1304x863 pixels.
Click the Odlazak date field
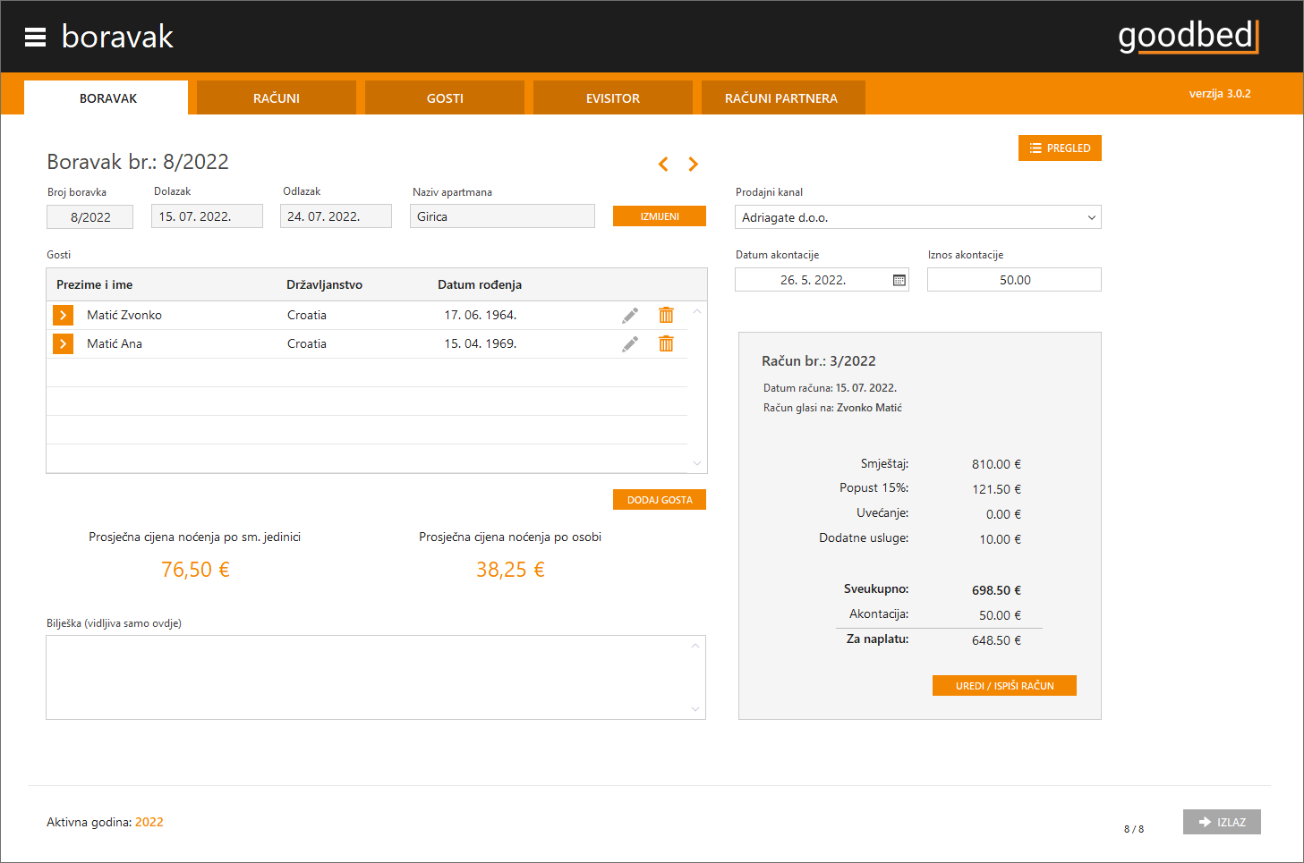[336, 216]
